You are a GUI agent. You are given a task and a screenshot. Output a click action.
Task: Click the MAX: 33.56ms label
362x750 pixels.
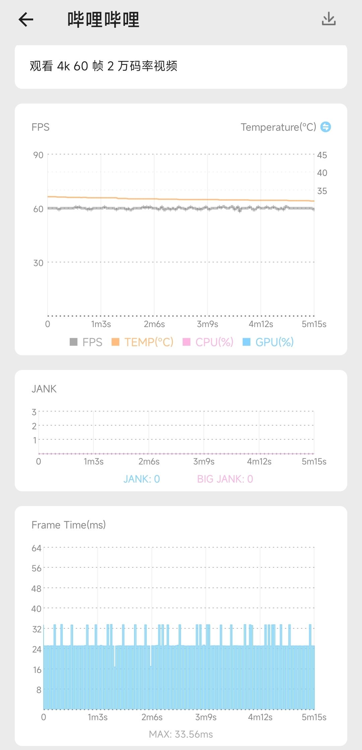(x=181, y=734)
